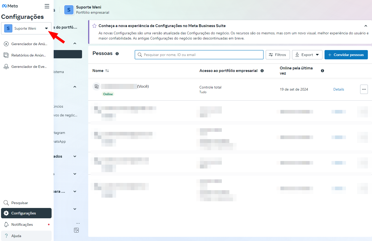Toggle sorting on the Nome column
This screenshot has width=372, height=241.
[107, 70]
